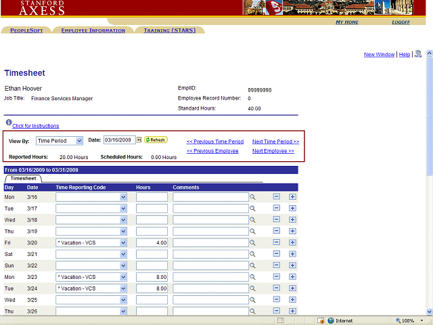433x325 pixels.
Task: Click the plus icon on the Tue 3/17 row
Action: click(x=292, y=209)
